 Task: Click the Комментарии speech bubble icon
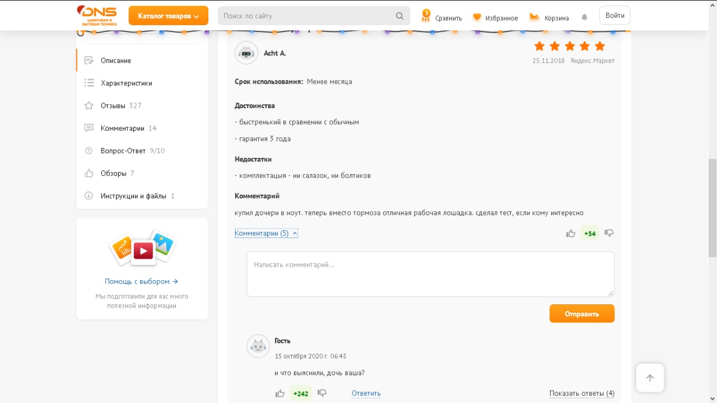(x=89, y=128)
